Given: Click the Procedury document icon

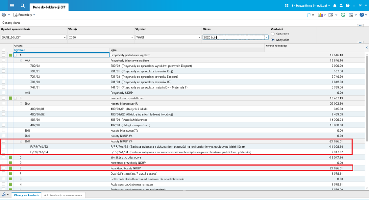Looking at the screenshot, I should [15, 15].
